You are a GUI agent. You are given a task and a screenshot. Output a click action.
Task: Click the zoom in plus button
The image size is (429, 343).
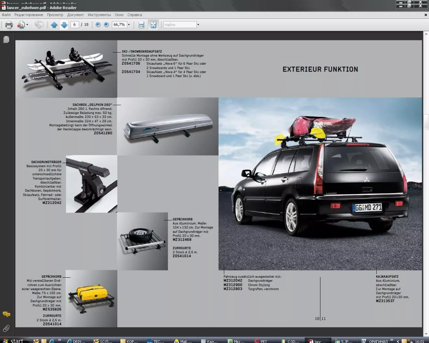point(106,25)
